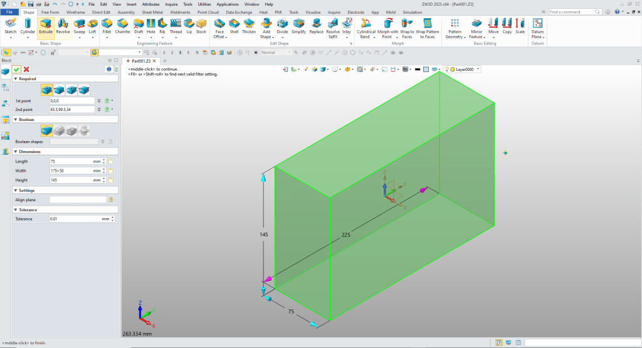Collapse the Required section
Image resolution: width=642 pixels, height=348 pixels.
[15, 79]
